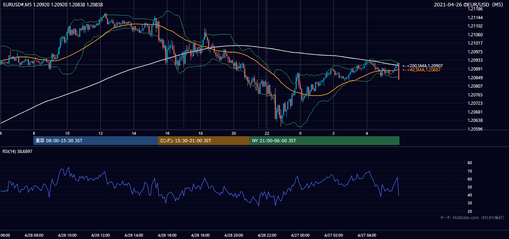Viewport: 509px width, 239px height.
Task: Click RSI axis level 40
Action: tap(470, 195)
